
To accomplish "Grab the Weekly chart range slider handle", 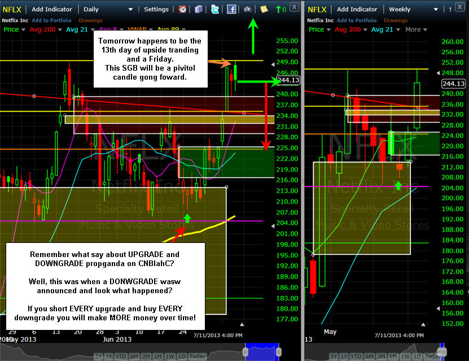I will coord(442,352).
